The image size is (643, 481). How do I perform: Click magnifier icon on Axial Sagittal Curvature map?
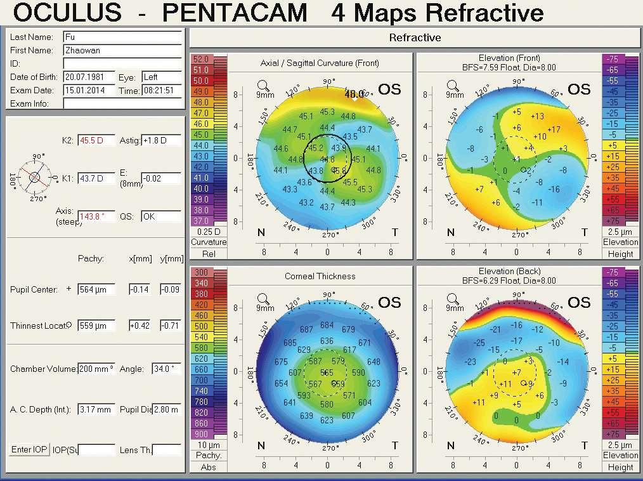[263, 85]
